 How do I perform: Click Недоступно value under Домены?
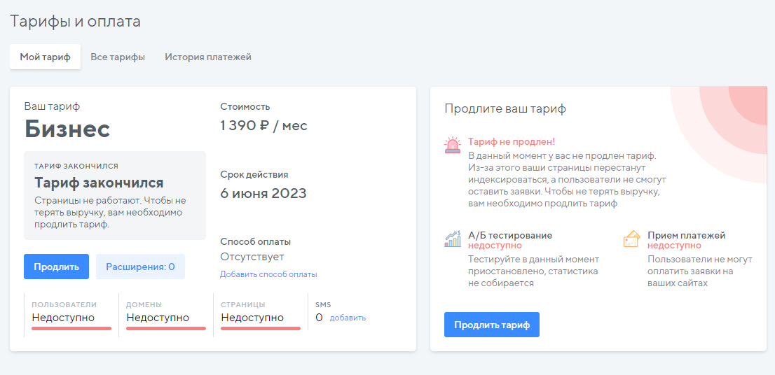point(158,318)
